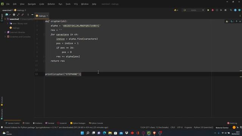Open Brave browser from taskbar
Image resolution: width=242 pixels, height=136 pixels.
(154, 133)
